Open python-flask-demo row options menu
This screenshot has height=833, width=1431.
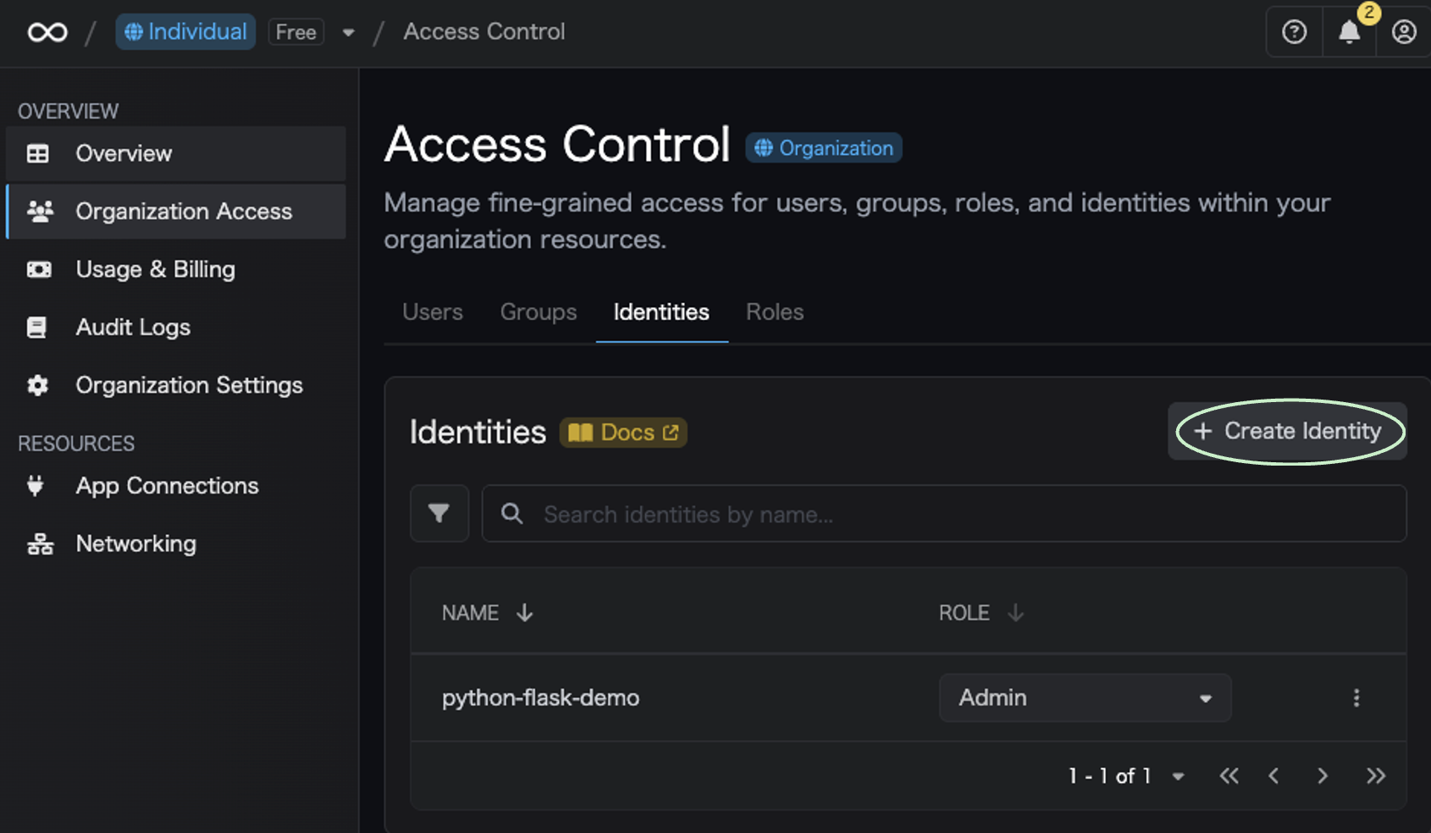click(1356, 698)
